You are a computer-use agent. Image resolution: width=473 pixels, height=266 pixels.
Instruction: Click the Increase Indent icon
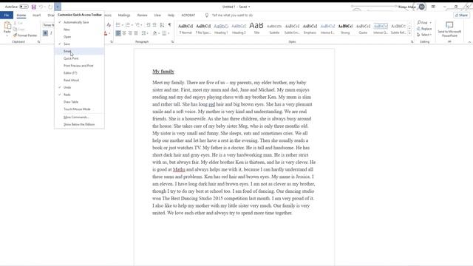[x=154, y=24]
